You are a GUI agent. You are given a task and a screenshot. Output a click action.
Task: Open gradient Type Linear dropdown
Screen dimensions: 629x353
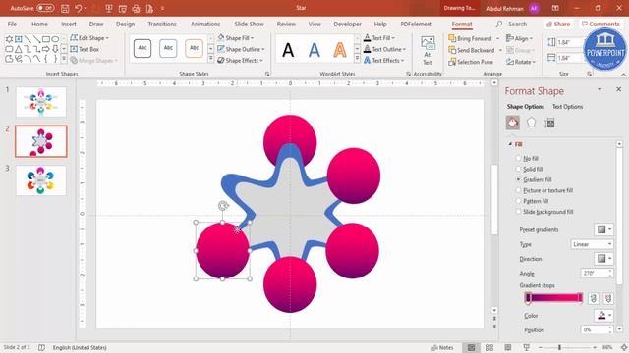point(592,244)
